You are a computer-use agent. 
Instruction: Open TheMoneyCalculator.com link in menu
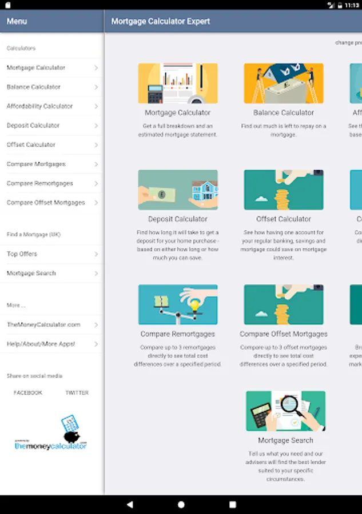(x=52, y=325)
